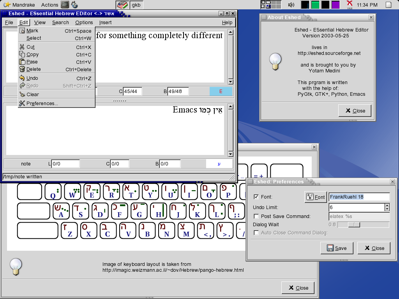Click the Q key on keyboard image
This screenshot has height=299, width=399.
53,192
